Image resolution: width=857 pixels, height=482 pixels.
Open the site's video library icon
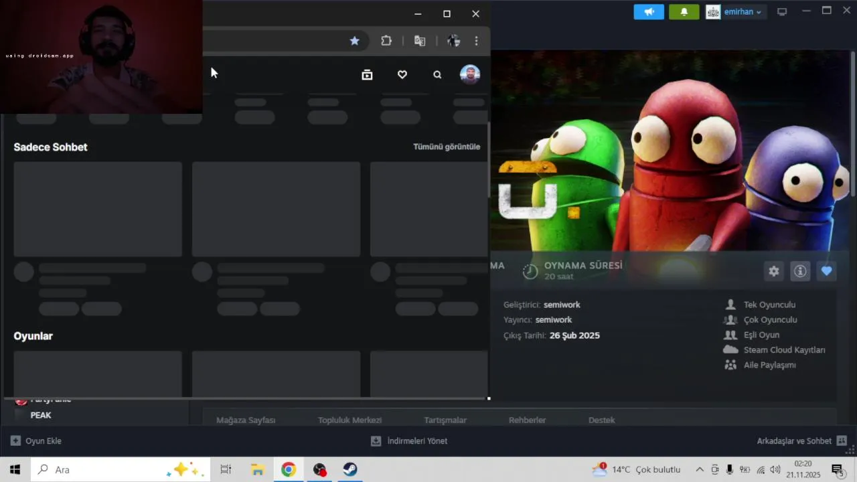point(367,75)
